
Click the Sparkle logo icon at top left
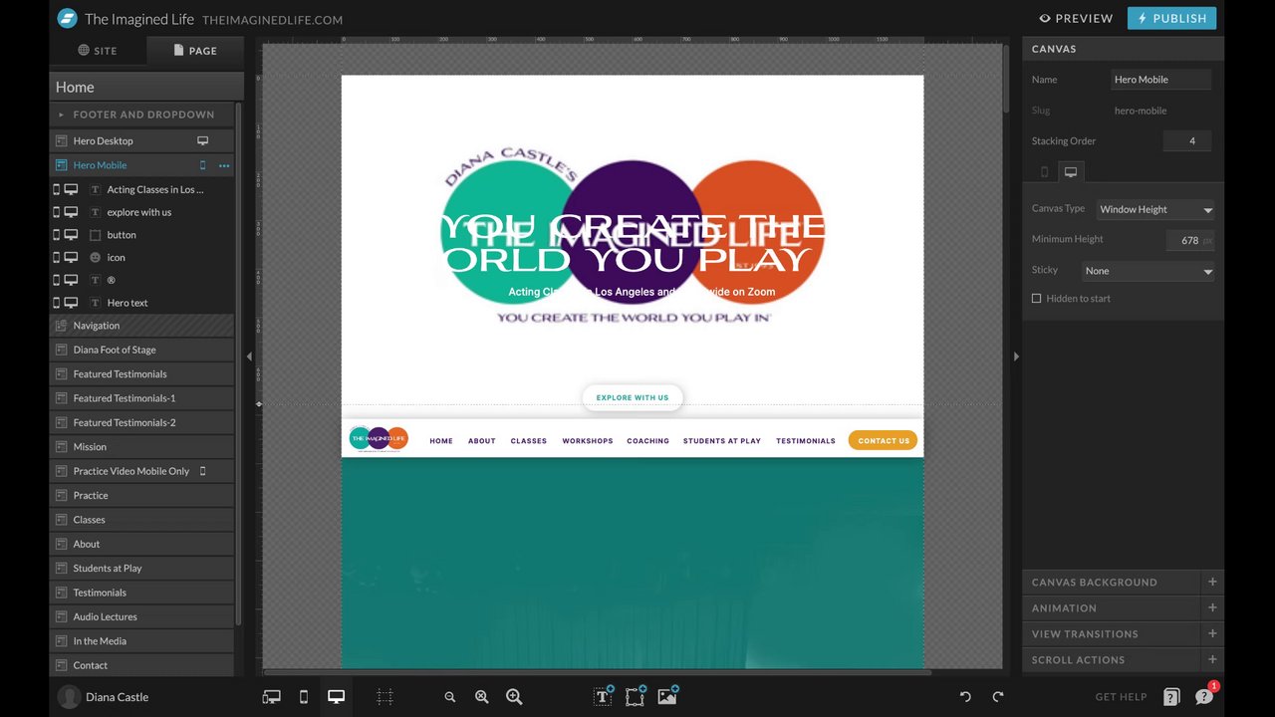pos(67,18)
